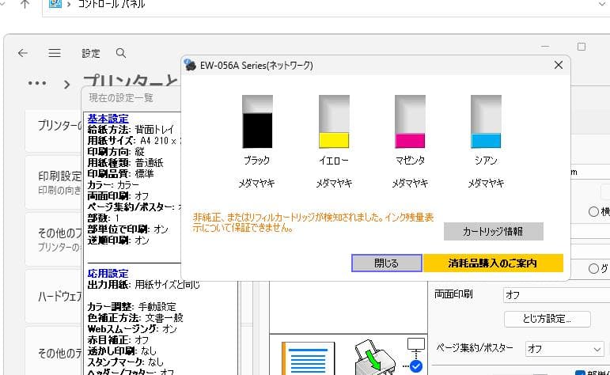Click the network computer check icon

tap(415, 355)
